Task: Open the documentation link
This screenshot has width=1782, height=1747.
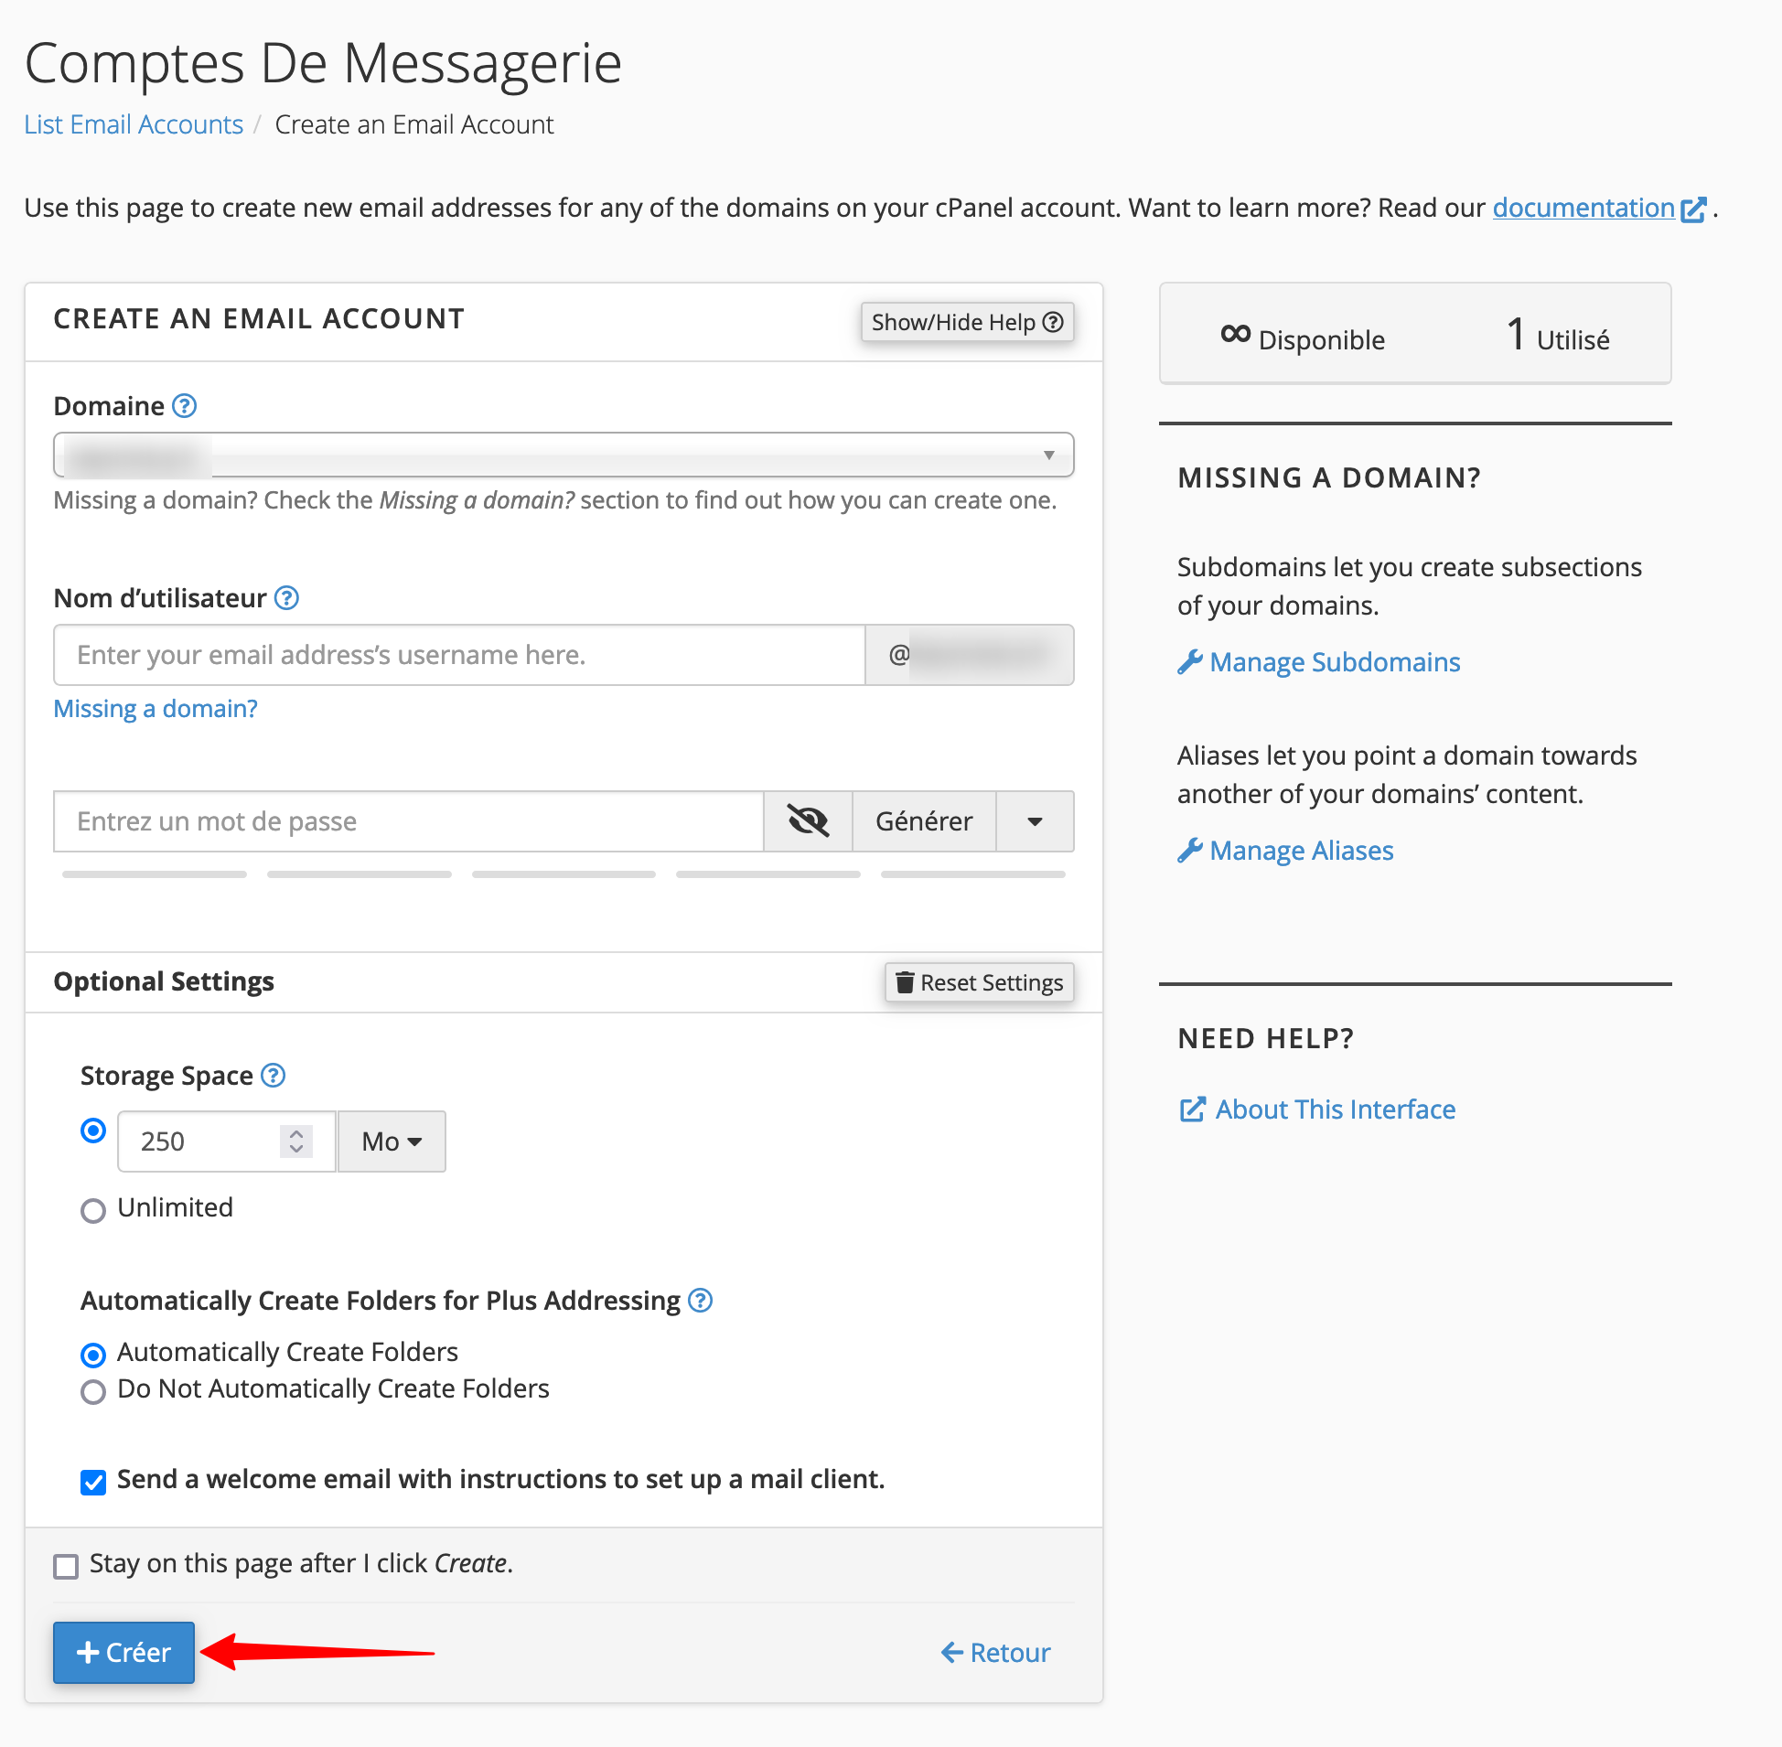Action: coord(1583,208)
